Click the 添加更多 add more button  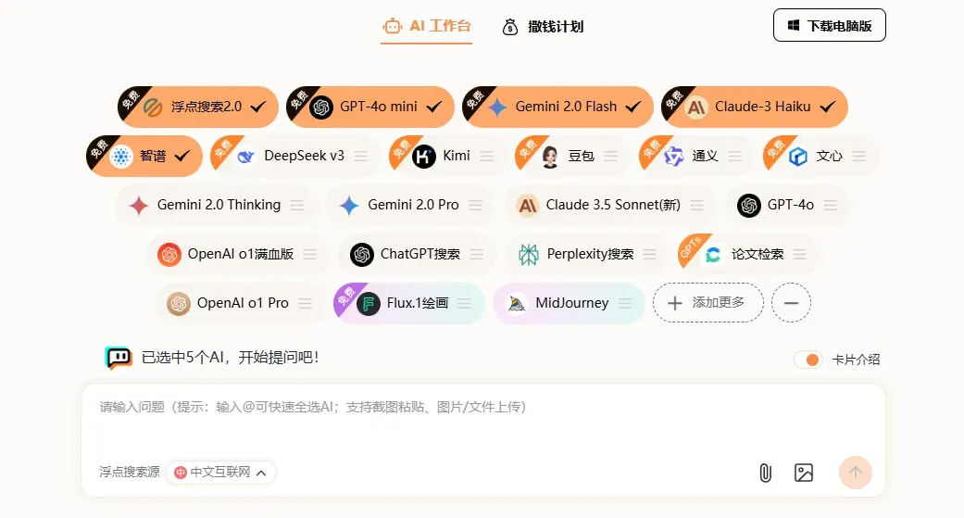[x=707, y=303]
